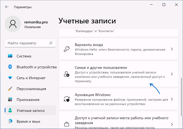This screenshot has width=183, height=129.
Task: Open Время и язык section
Action: coord(30,121)
